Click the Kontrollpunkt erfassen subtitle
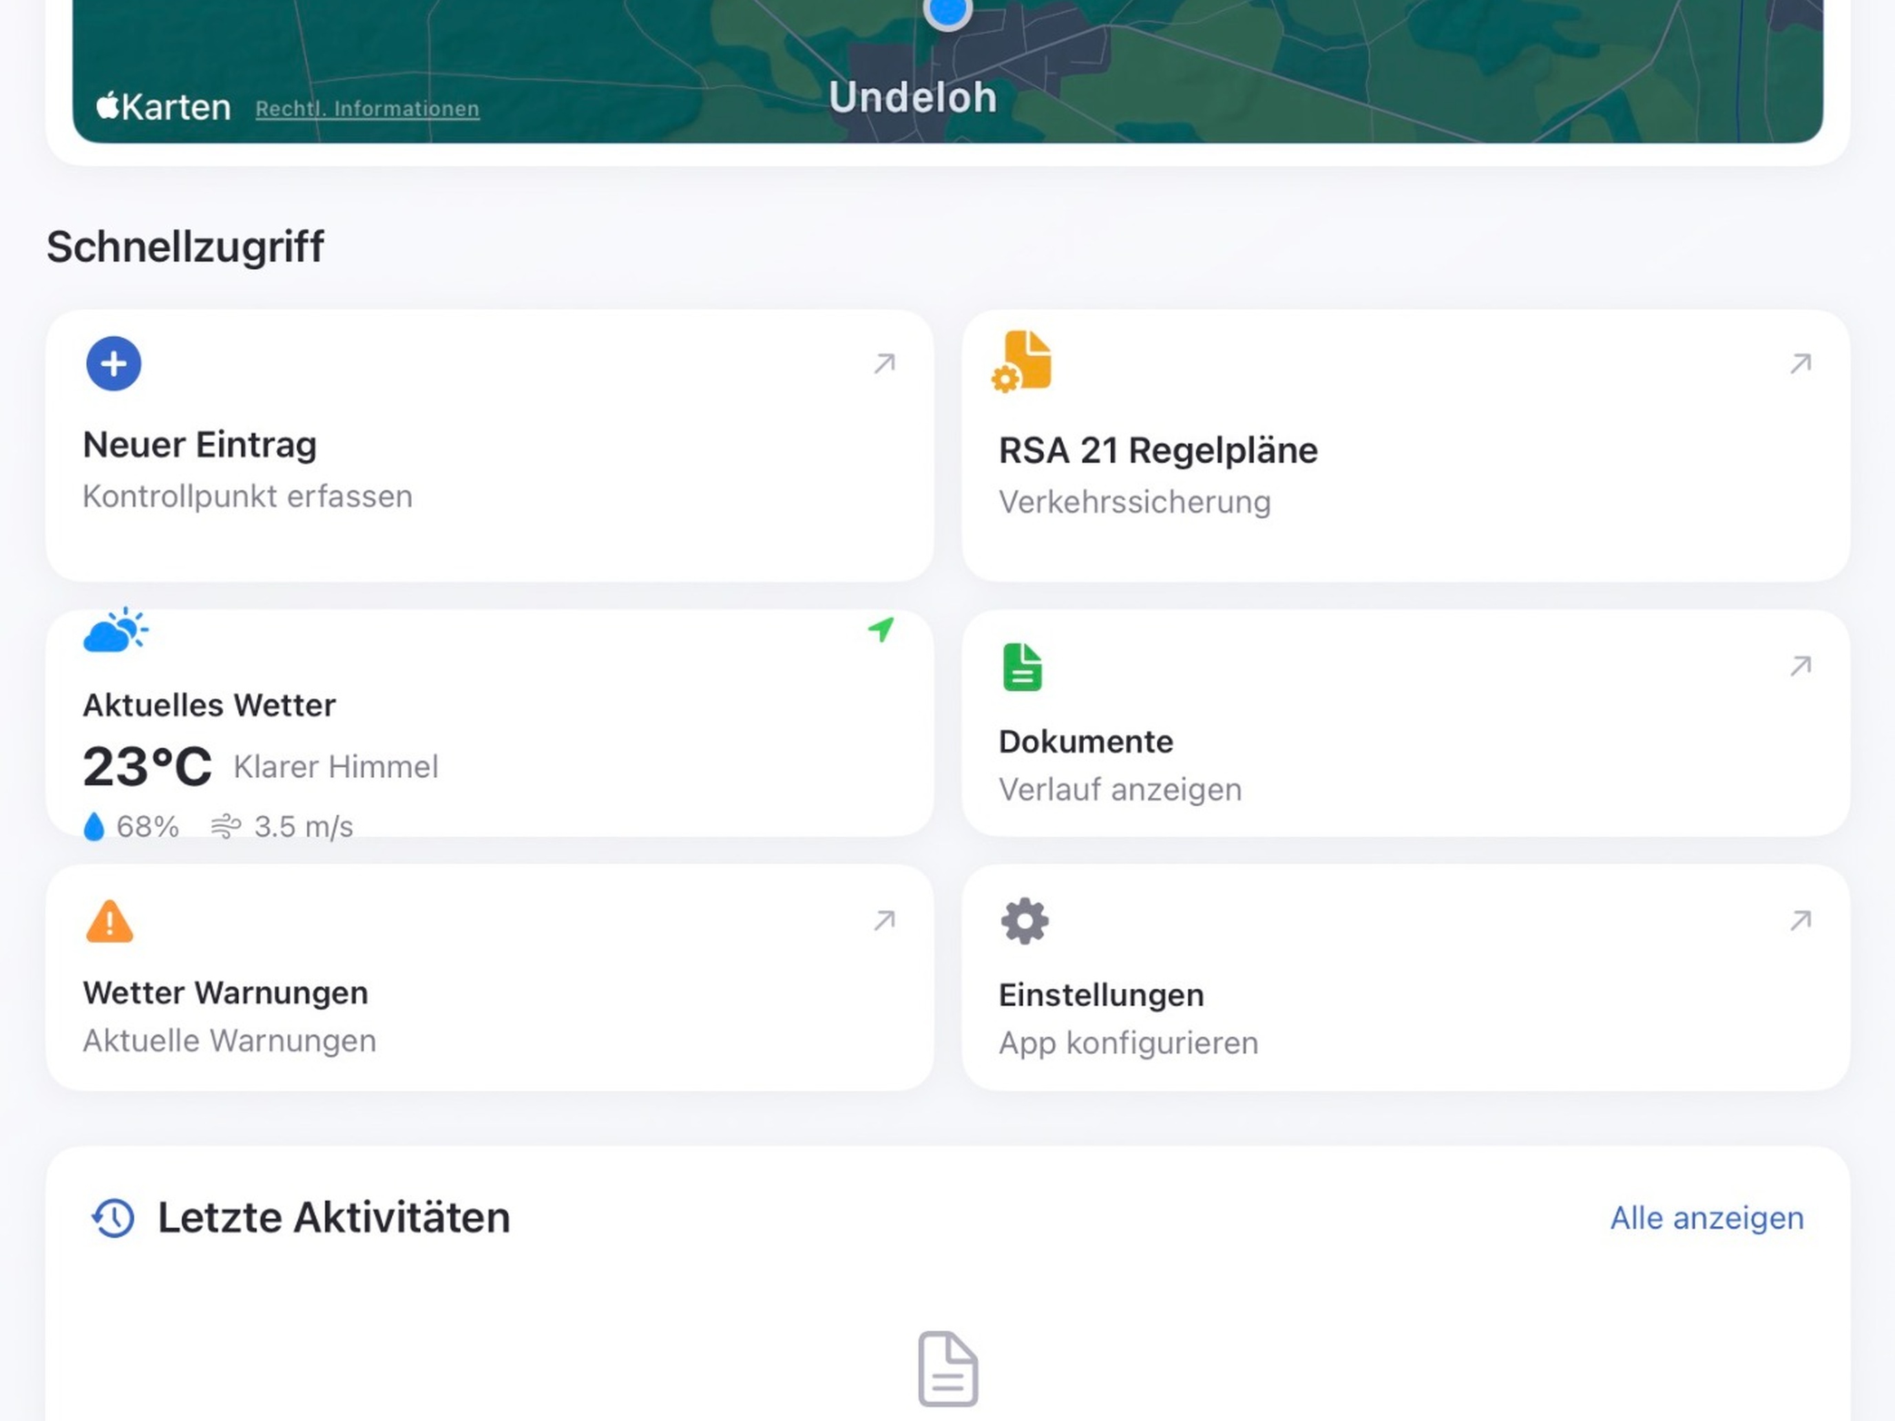 click(248, 498)
